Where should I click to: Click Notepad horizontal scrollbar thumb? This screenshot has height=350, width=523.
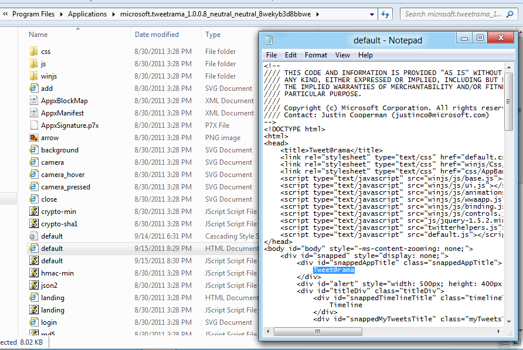(318, 331)
